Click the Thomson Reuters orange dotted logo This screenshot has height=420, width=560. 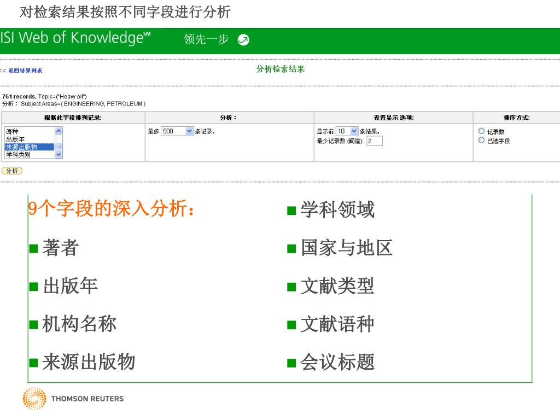point(34,398)
